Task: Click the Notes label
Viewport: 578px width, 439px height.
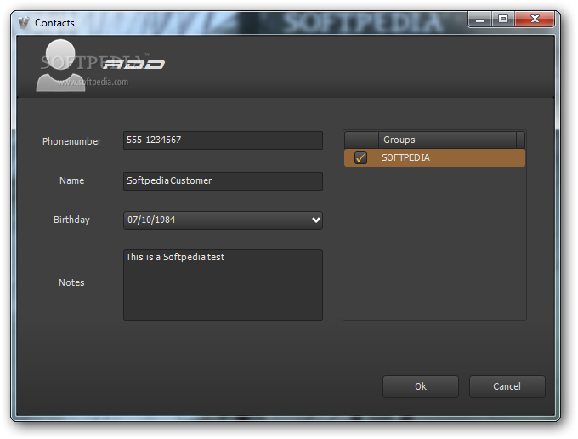Action: point(71,282)
